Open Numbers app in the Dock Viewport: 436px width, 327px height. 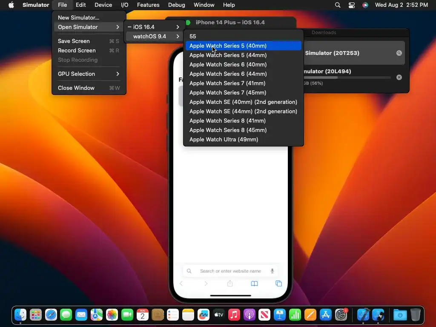pyautogui.click(x=295, y=315)
